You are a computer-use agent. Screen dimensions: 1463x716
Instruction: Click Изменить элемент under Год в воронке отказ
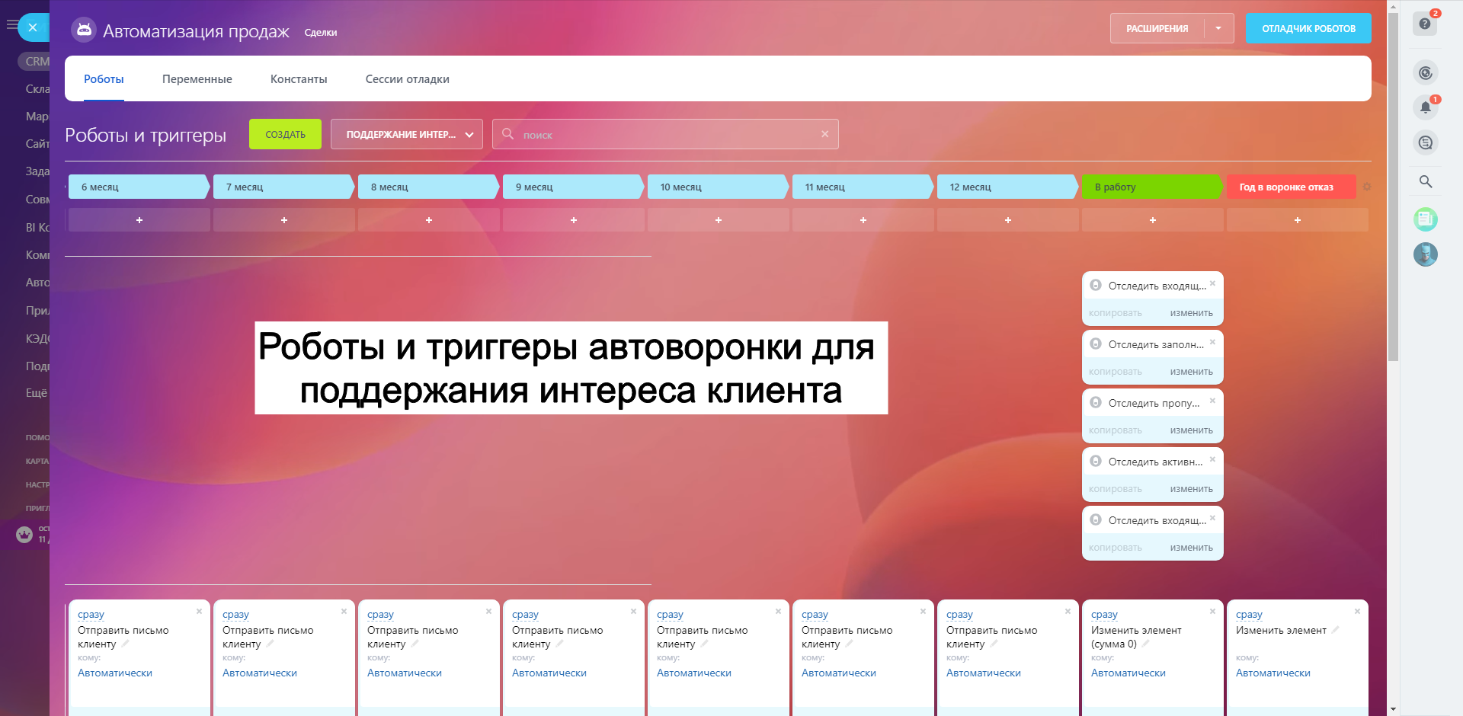(x=1281, y=630)
